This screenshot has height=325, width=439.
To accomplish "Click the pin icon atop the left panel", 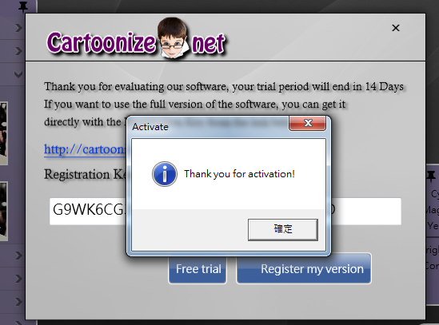I will pyautogui.click(x=23, y=6).
